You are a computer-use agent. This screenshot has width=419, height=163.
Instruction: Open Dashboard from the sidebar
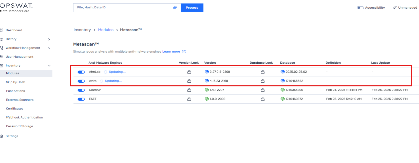[x=14, y=30]
